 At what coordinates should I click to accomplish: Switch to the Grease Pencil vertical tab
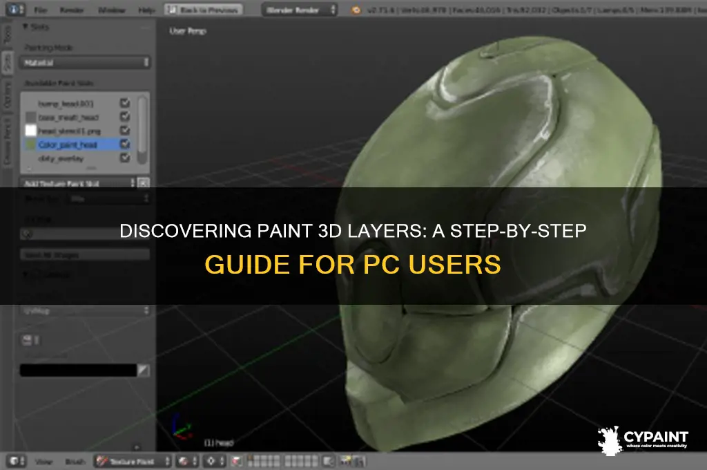tap(7, 140)
